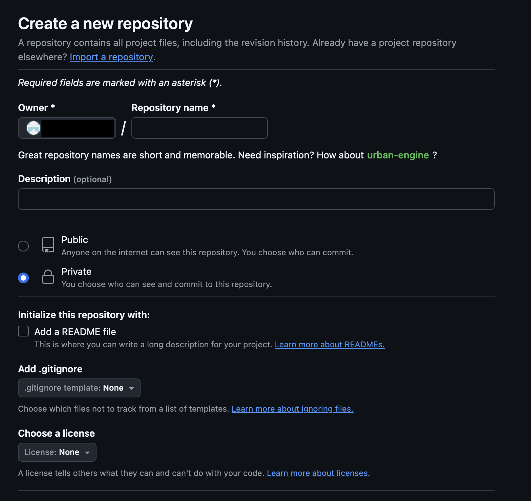Click the Import a repository link
The height and width of the screenshot is (501, 531).
pyautogui.click(x=111, y=57)
